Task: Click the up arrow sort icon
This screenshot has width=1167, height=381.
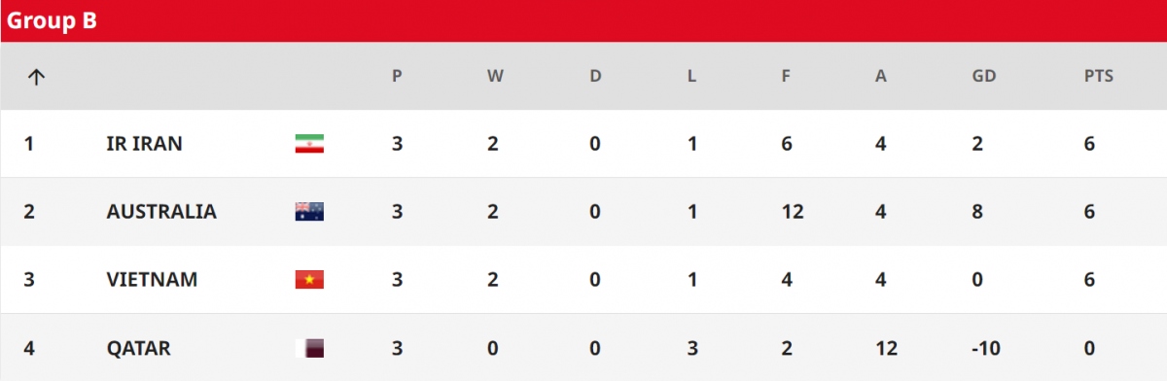Action: point(36,77)
